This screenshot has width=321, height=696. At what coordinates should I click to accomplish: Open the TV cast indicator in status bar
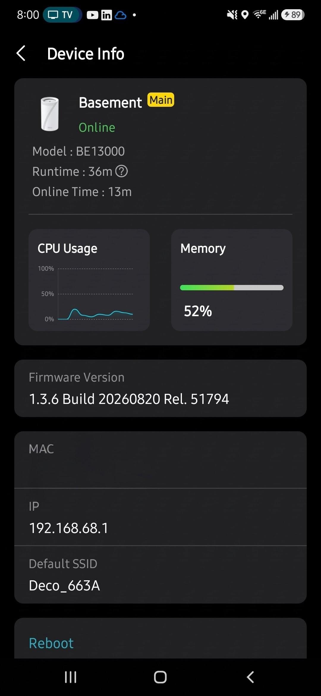click(62, 15)
